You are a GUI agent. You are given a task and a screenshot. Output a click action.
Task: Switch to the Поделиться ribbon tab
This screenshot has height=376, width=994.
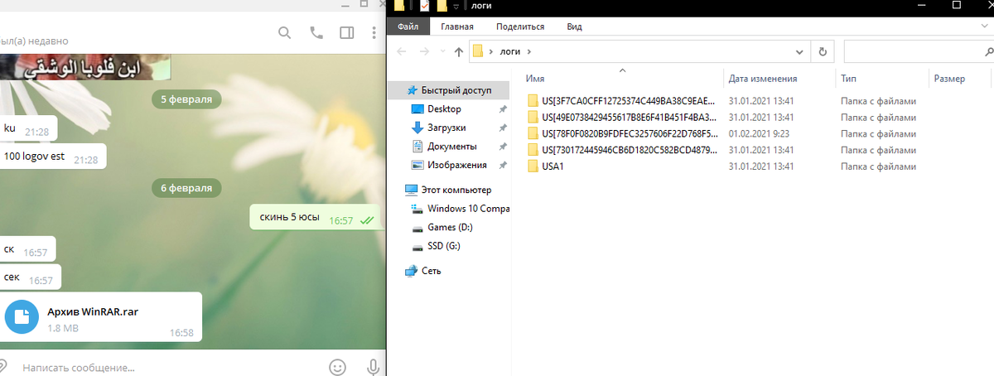click(520, 27)
